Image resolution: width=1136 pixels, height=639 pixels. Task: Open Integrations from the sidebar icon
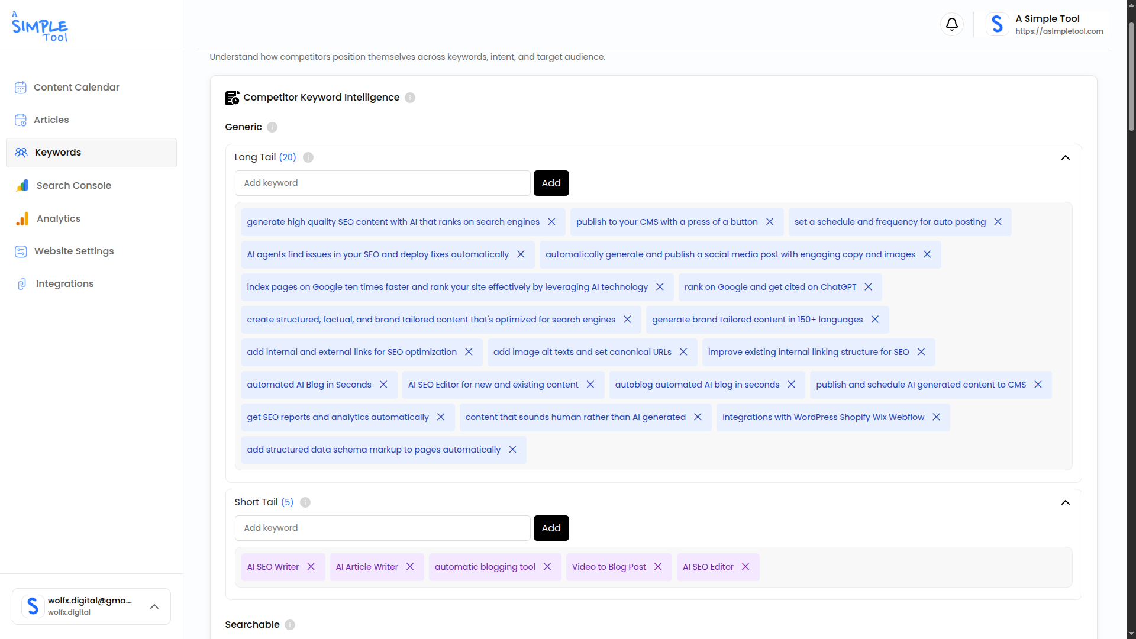point(21,284)
